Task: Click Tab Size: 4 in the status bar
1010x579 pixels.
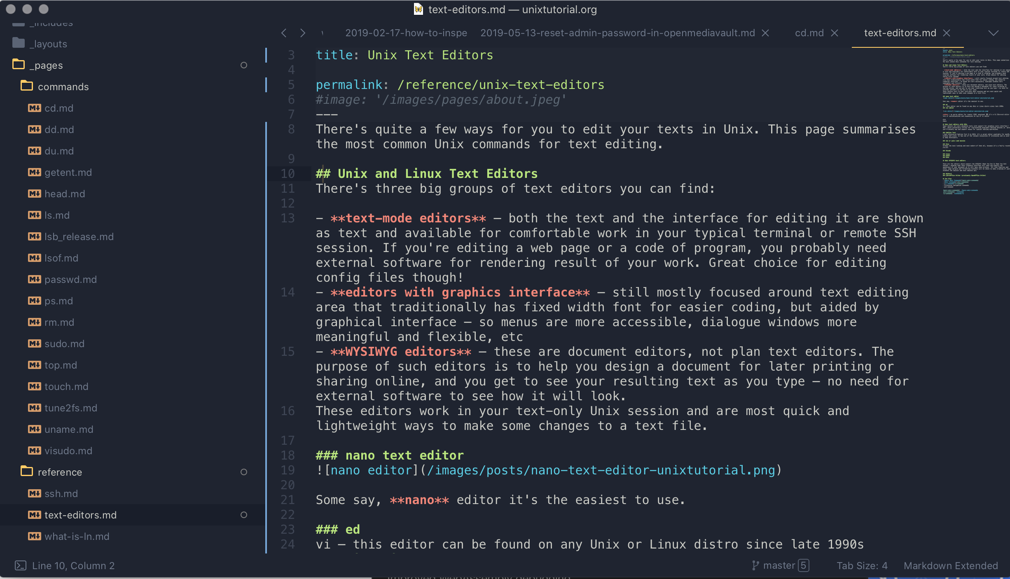Action: tap(862, 565)
